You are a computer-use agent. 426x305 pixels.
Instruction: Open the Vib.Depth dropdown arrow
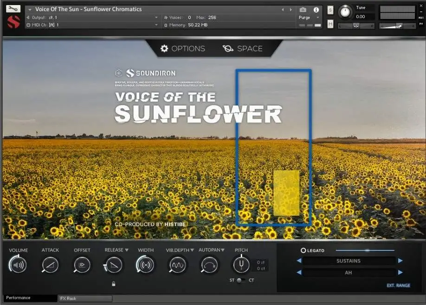click(x=192, y=250)
